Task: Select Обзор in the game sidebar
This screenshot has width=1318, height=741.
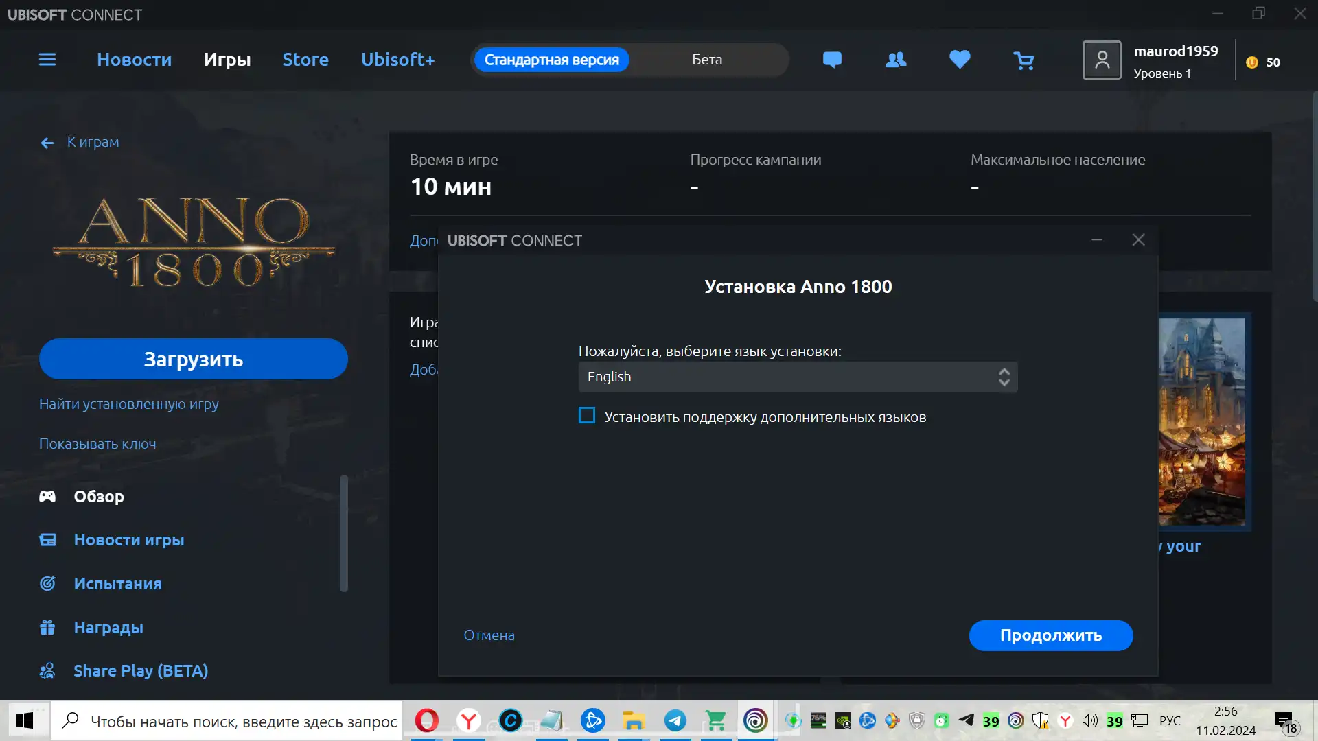Action: (x=99, y=496)
